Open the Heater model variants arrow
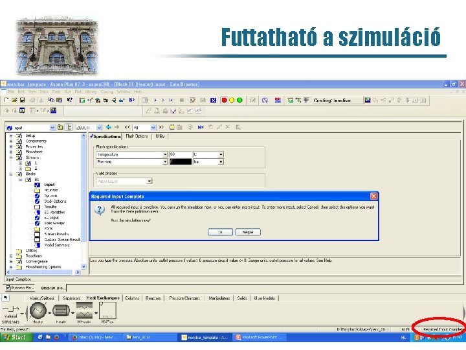 (x=49, y=313)
